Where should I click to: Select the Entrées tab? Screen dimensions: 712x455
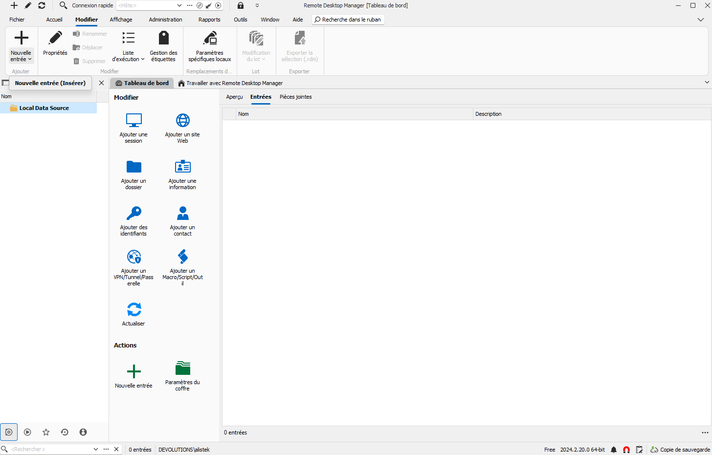pos(261,97)
